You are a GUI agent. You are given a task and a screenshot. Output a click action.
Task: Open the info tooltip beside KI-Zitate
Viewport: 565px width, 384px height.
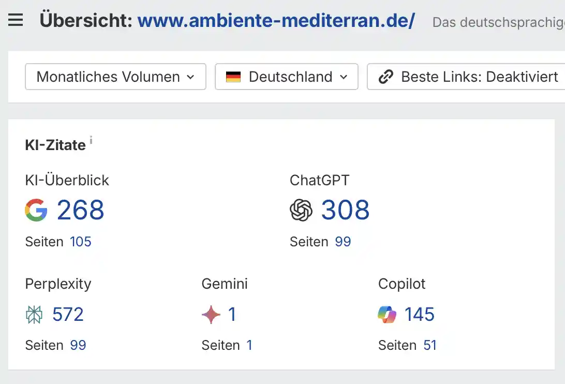tap(91, 140)
